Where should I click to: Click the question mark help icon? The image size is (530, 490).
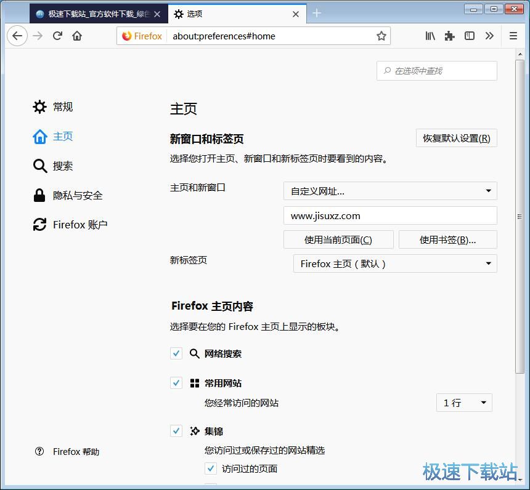(x=39, y=451)
